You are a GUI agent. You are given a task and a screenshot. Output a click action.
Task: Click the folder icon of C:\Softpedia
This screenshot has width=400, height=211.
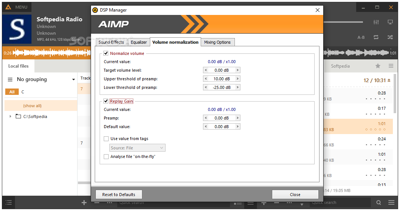[x=18, y=117]
